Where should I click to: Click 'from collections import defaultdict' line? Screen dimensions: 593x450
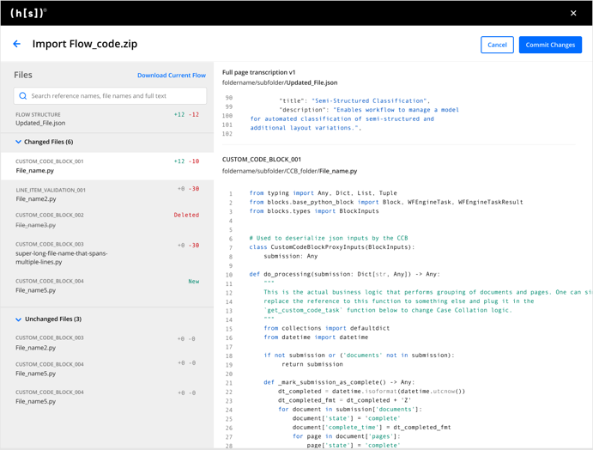[x=326, y=328]
